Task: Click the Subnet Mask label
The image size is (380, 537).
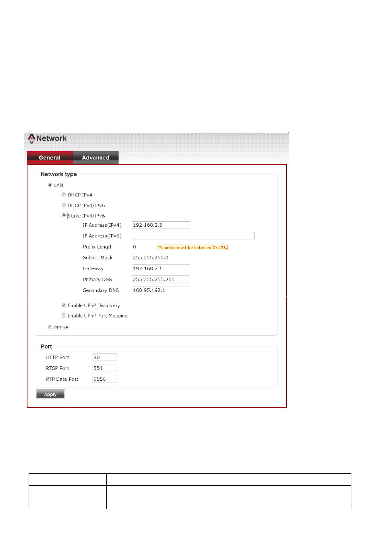Action: coord(98,258)
